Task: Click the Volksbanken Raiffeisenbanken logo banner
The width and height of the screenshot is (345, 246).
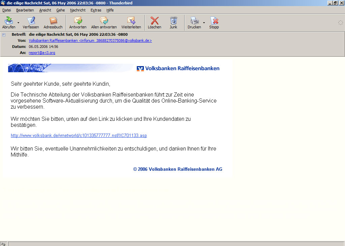Action: click(178, 68)
